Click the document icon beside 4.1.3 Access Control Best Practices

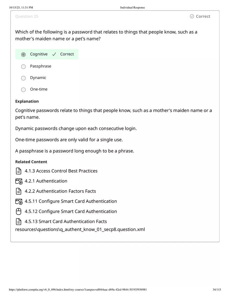[x=19, y=171]
